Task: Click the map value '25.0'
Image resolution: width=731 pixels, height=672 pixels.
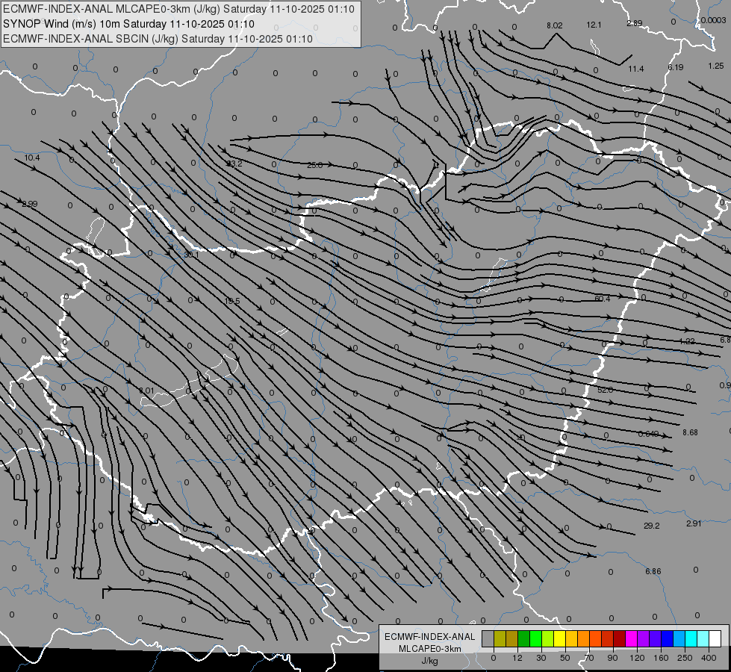Action: click(314, 165)
